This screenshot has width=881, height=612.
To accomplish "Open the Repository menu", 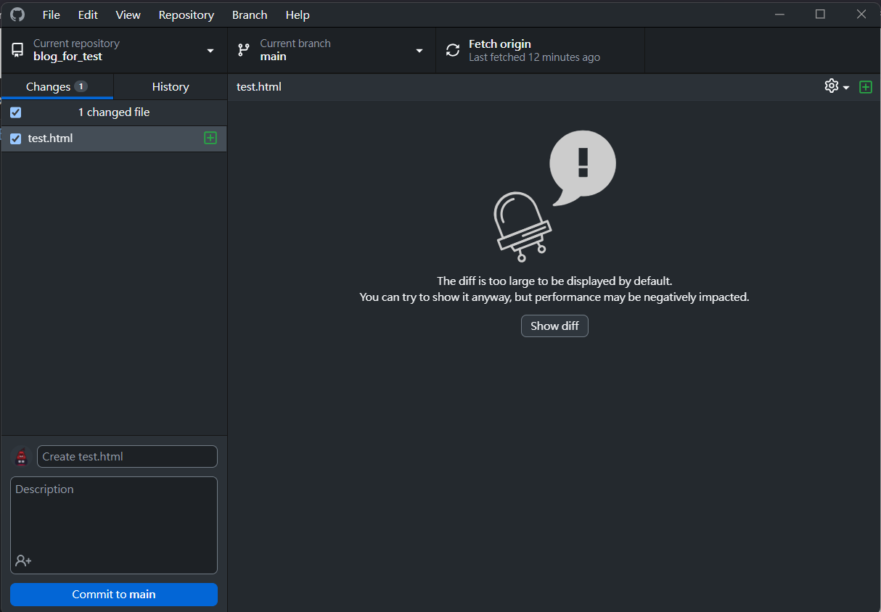I will (187, 15).
